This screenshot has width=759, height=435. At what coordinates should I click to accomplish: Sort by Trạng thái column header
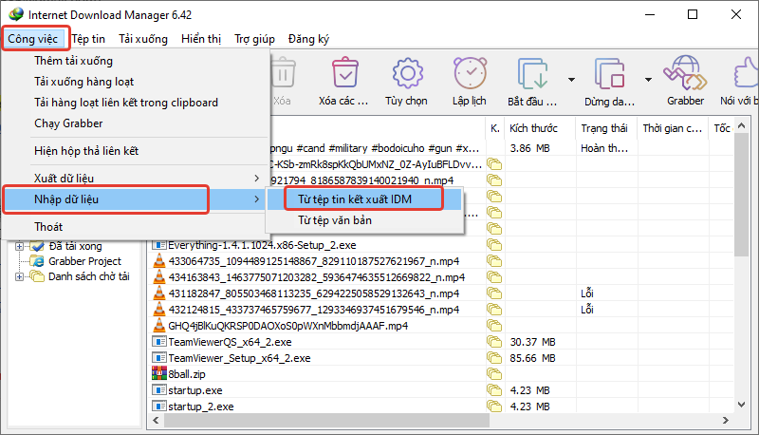pyautogui.click(x=606, y=128)
